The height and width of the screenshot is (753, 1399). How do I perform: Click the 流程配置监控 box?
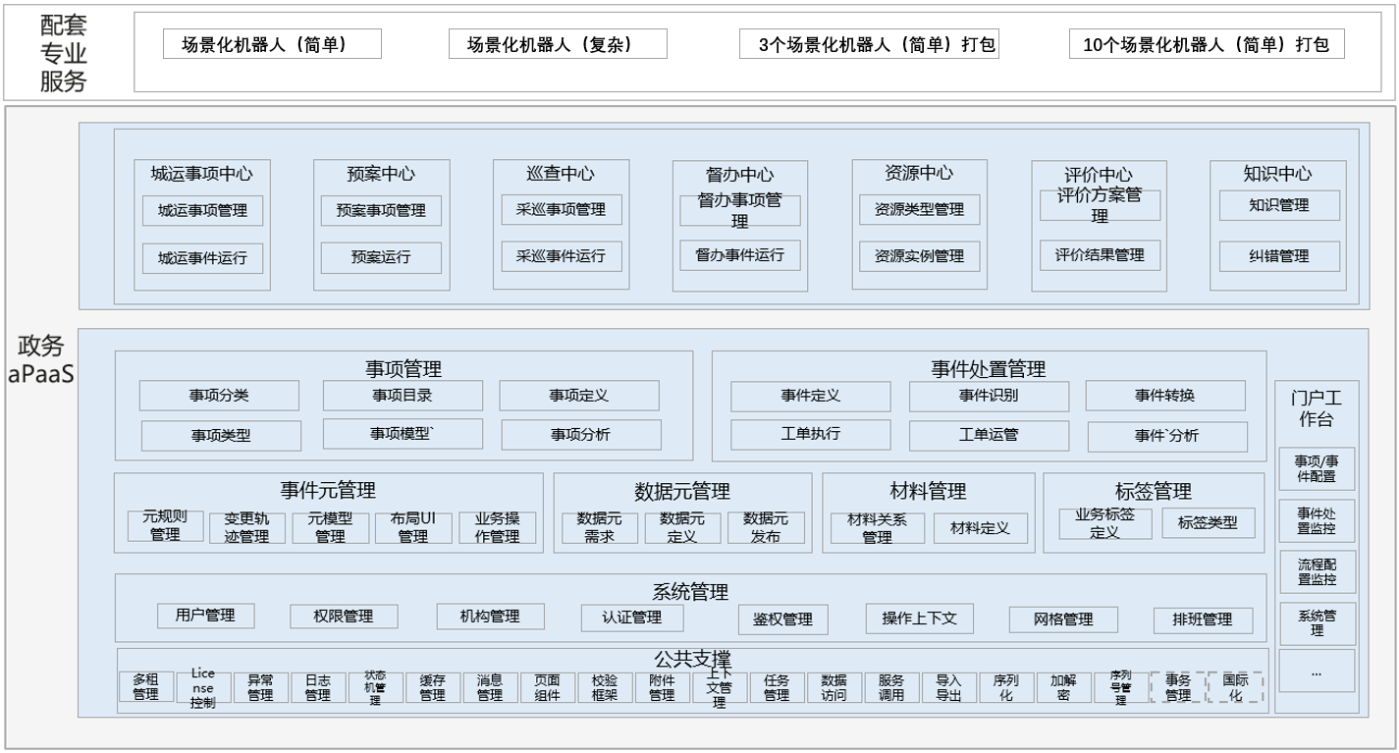[1317, 572]
